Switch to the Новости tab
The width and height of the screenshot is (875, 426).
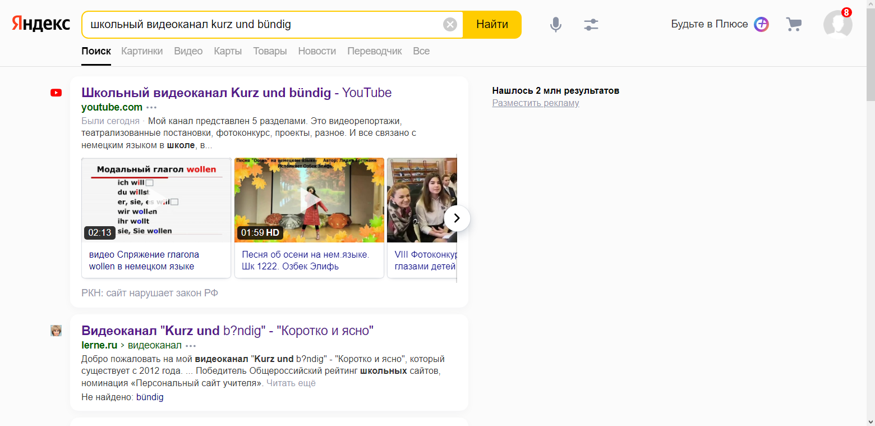pyautogui.click(x=317, y=51)
